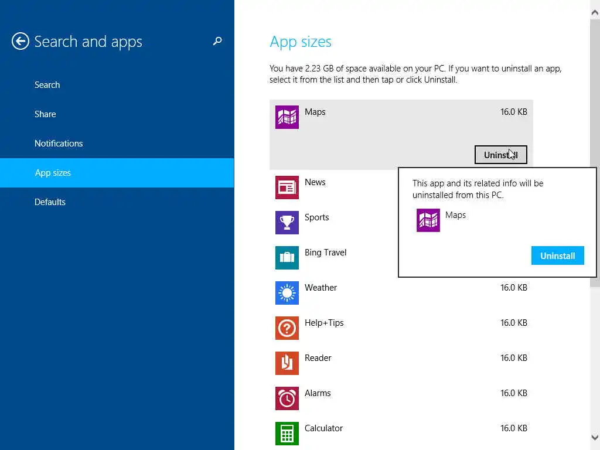Click the Reader app icon
This screenshot has width=600, height=450.
point(287,363)
